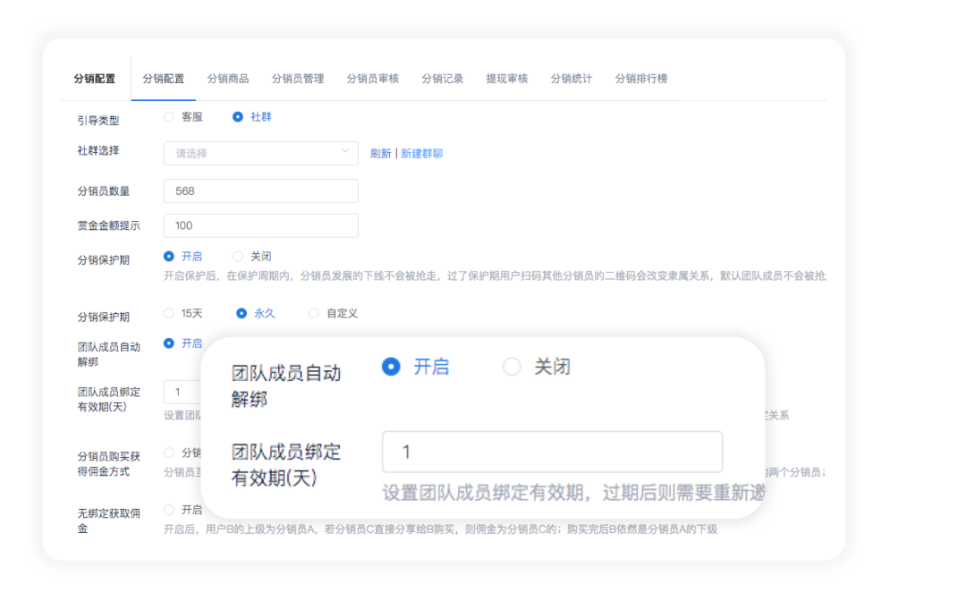Open the 分销排行榜 tab
Image resolution: width=966 pixels, height=601 pixels.
click(640, 78)
